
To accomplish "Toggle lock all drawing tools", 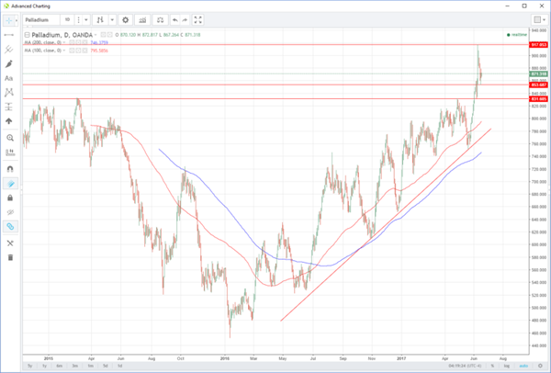I will click(x=9, y=198).
